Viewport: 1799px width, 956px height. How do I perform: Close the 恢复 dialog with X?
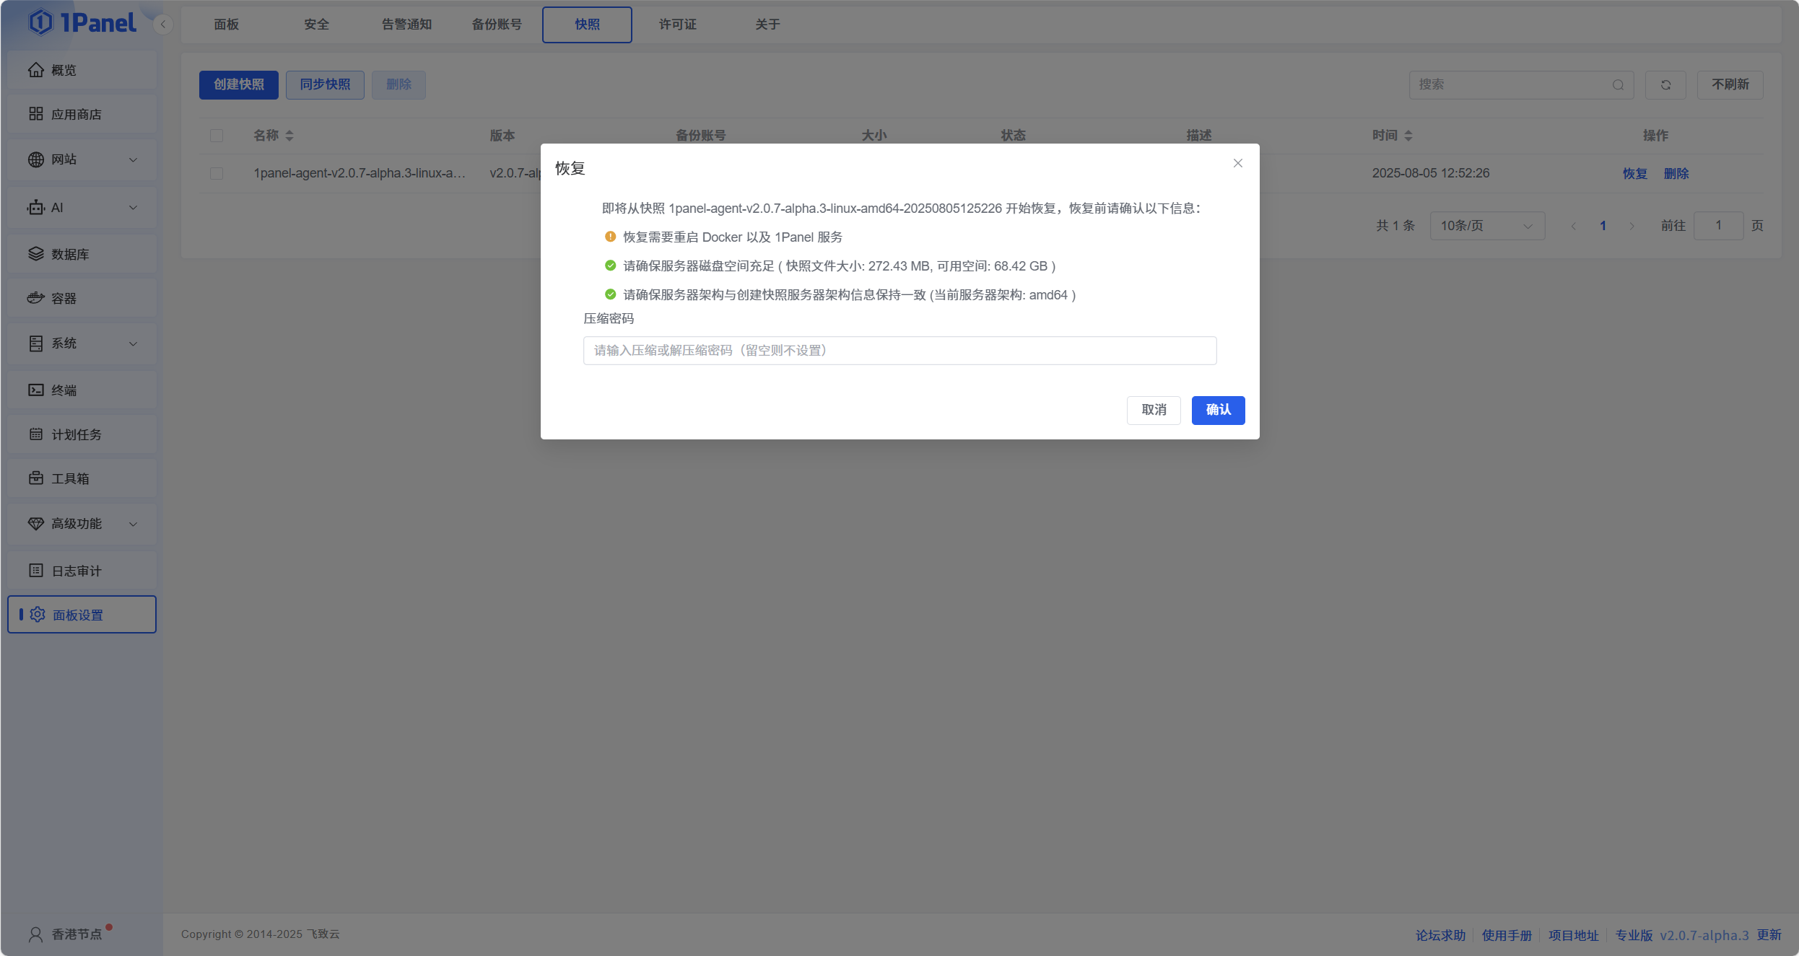tap(1238, 163)
